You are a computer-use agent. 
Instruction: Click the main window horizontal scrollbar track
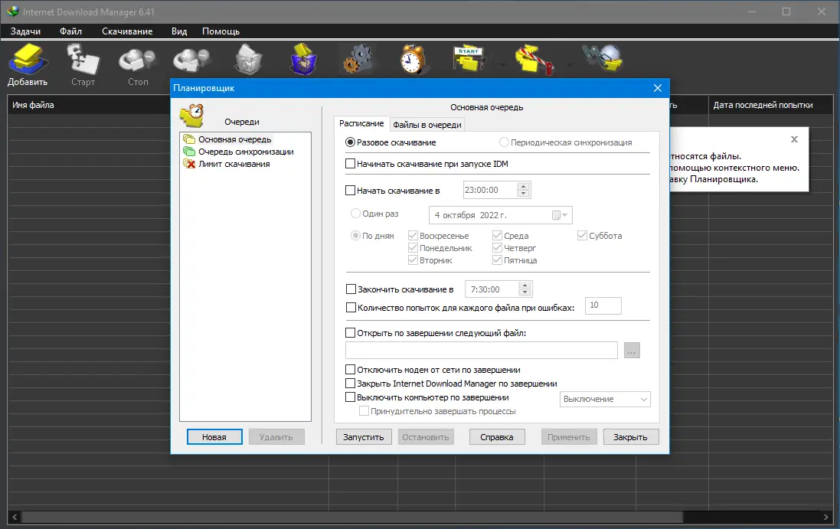[751, 518]
